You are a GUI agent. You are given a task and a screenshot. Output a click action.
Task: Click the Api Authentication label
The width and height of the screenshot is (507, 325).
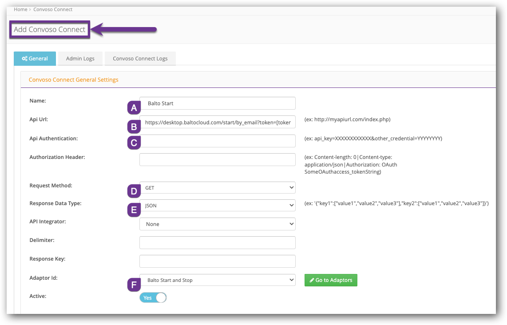(x=53, y=139)
